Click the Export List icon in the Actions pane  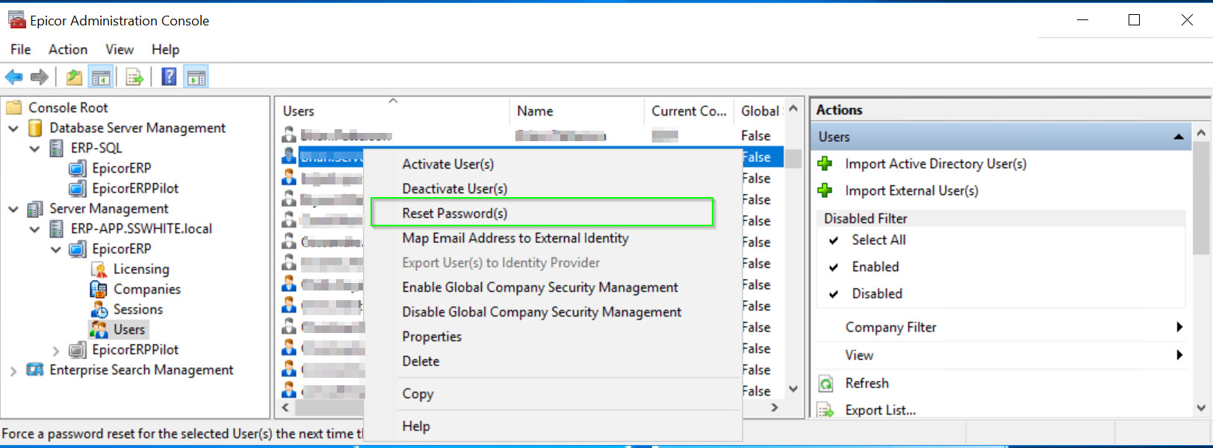click(825, 410)
